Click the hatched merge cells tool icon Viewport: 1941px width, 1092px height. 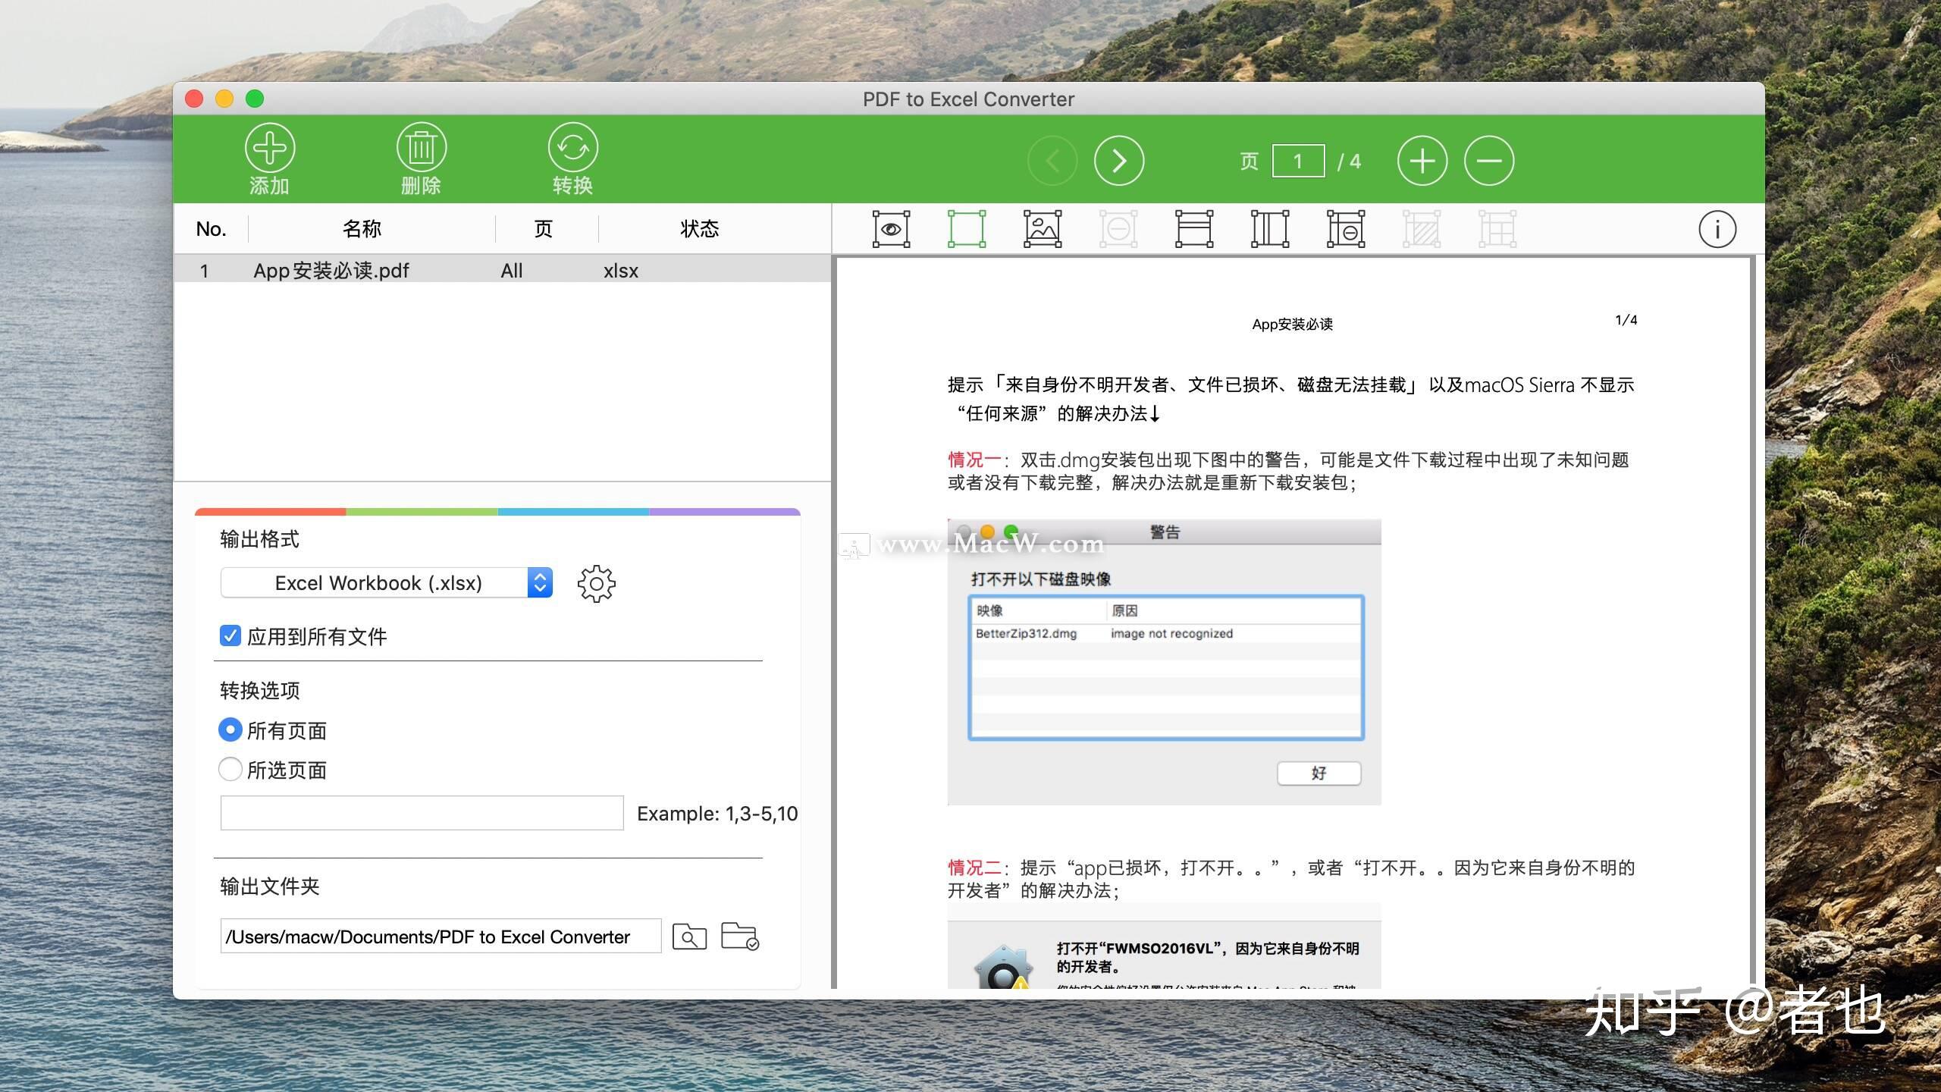[1422, 229]
